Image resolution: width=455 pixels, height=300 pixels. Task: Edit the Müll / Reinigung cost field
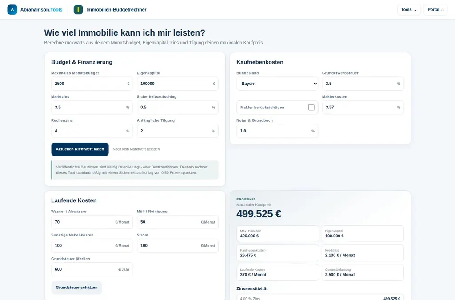coord(178,222)
